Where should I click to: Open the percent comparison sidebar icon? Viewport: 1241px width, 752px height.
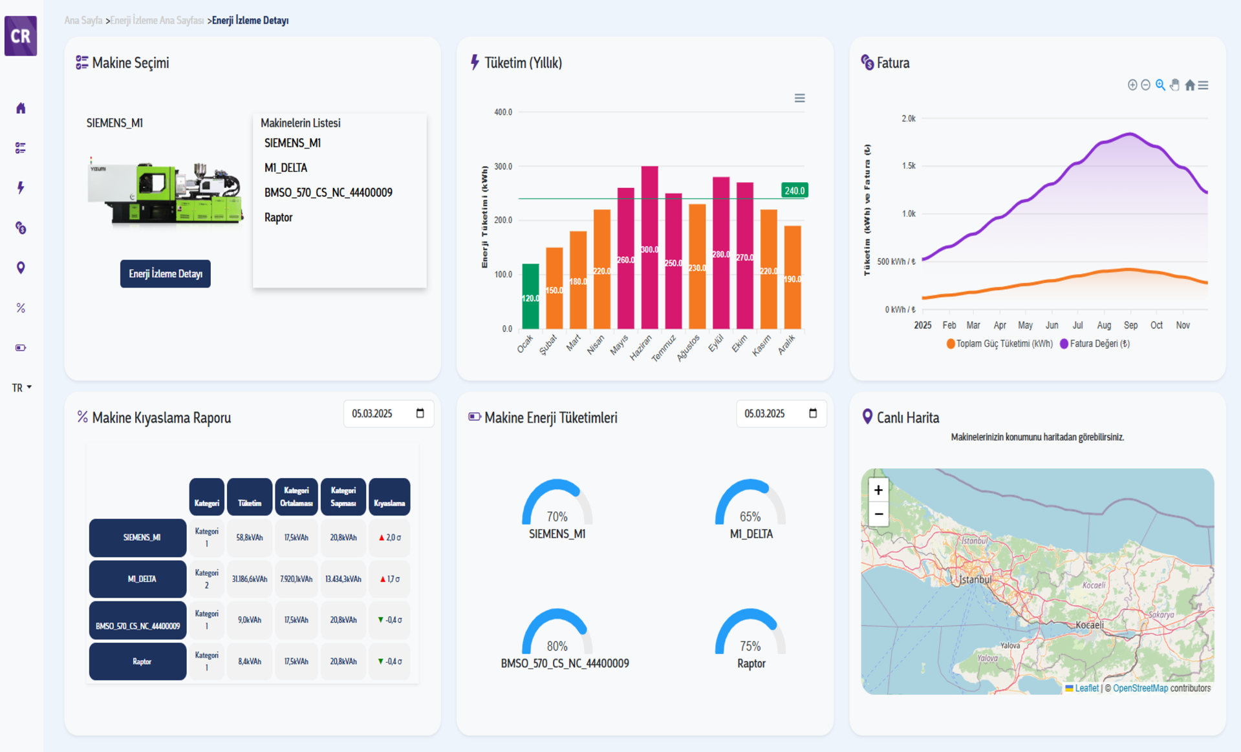pyautogui.click(x=21, y=308)
